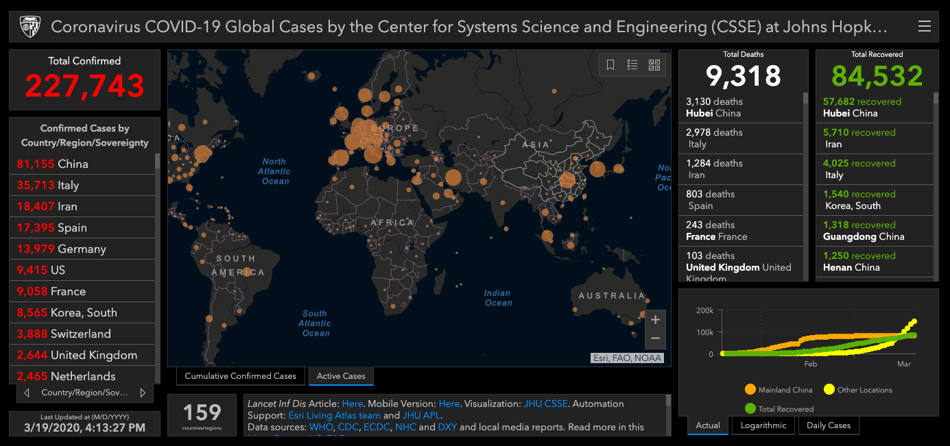Image resolution: width=950 pixels, height=446 pixels.
Task: Click the 227,743 Total Confirmed figure
Action: coord(85,86)
